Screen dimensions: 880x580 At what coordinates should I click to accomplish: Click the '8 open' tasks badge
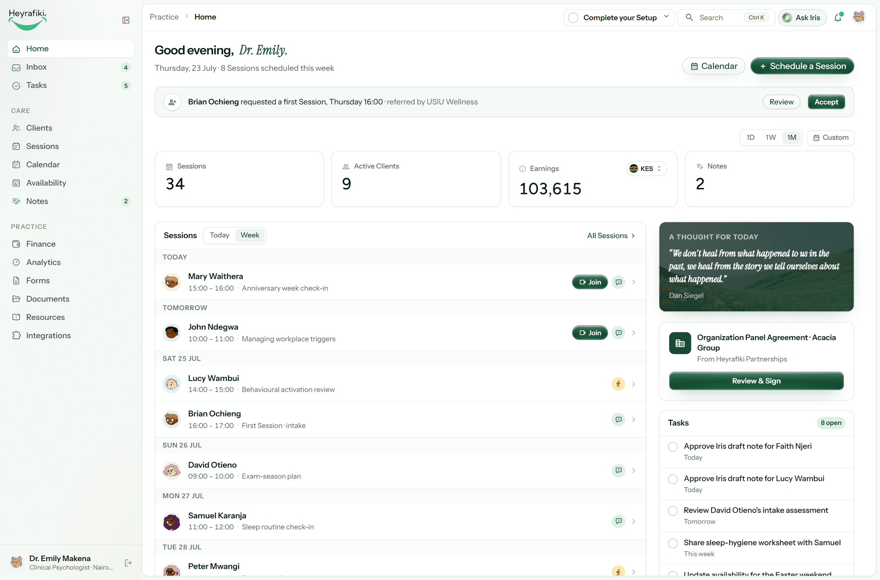pyautogui.click(x=831, y=423)
